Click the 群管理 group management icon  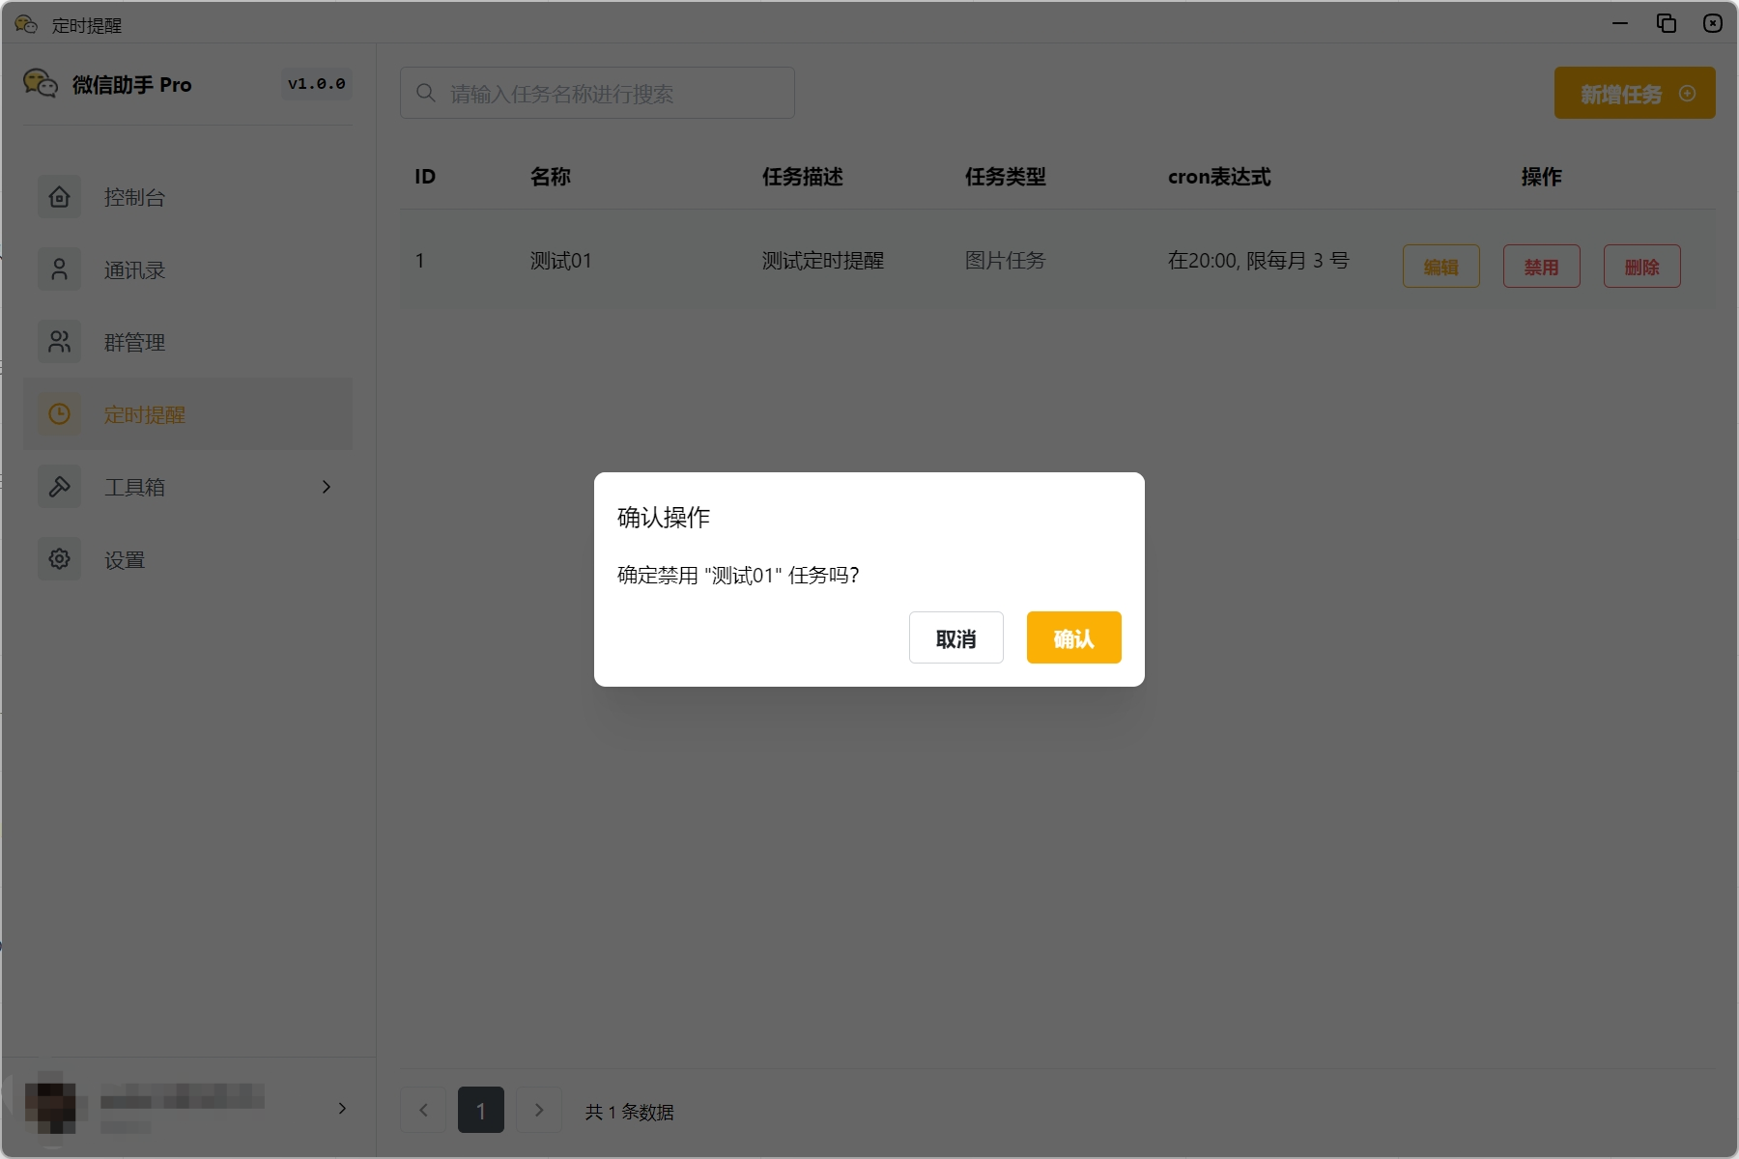[x=59, y=341]
